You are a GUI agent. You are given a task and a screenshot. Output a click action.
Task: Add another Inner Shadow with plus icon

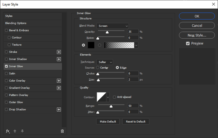[x=59, y=59]
